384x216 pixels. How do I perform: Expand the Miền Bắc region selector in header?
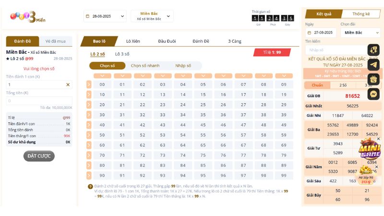point(152,16)
